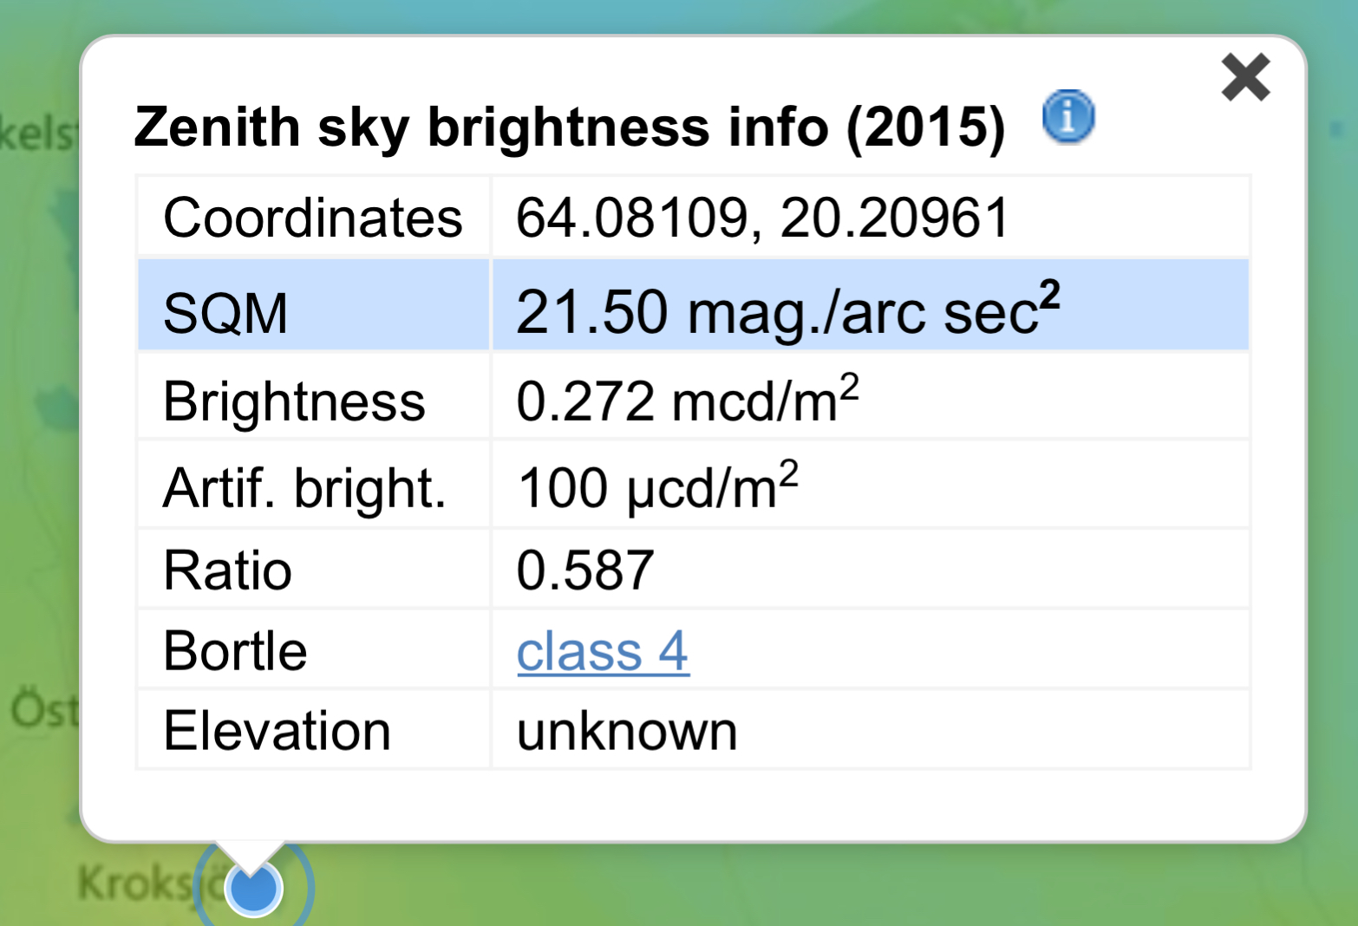
Task: Click the Ratio row label
Action: click(x=227, y=571)
